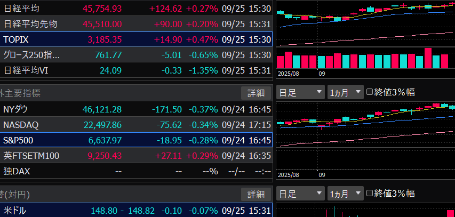The image size is (455, 217).
Task: Click the 米ドル exchange rate row
Action: click(136, 211)
